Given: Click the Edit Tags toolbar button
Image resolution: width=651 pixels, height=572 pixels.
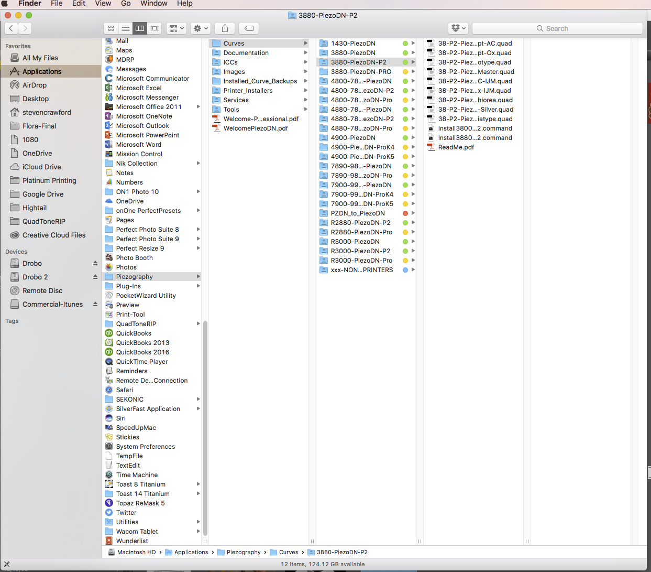Looking at the screenshot, I should coord(249,28).
